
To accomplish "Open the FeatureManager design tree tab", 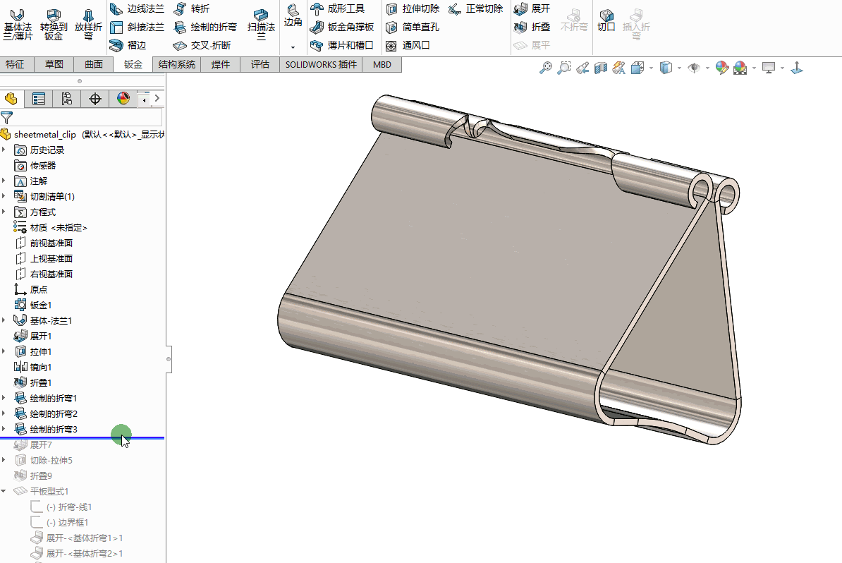I will (11, 99).
